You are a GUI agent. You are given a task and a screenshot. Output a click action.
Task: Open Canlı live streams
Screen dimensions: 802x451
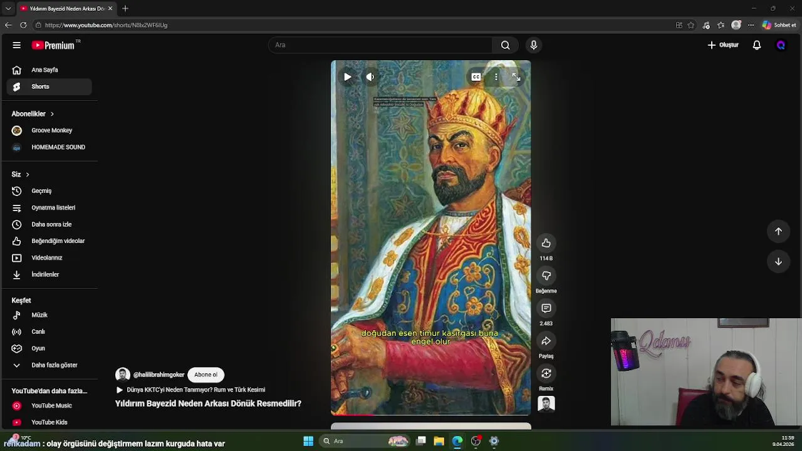click(49, 331)
